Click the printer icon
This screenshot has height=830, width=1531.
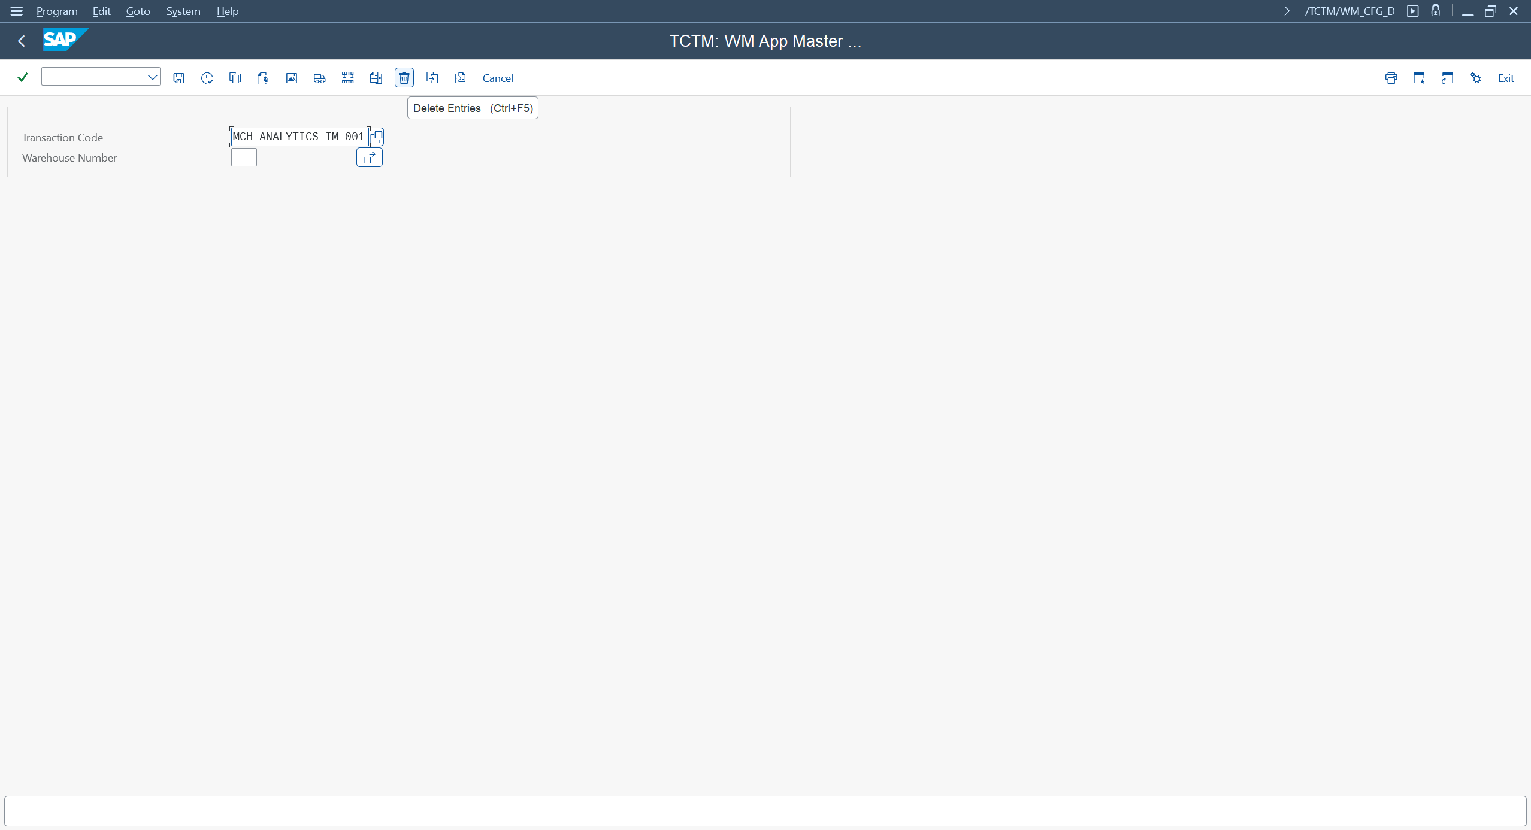point(1391,78)
